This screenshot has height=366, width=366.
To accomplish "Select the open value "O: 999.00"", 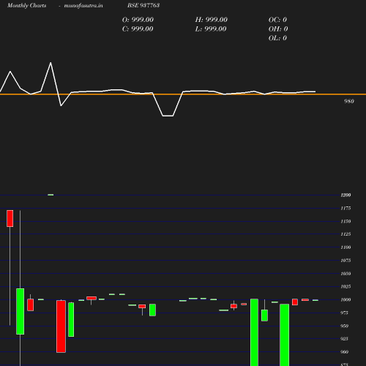I will (x=138, y=20).
